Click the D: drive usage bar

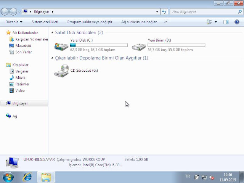[x=176, y=45]
